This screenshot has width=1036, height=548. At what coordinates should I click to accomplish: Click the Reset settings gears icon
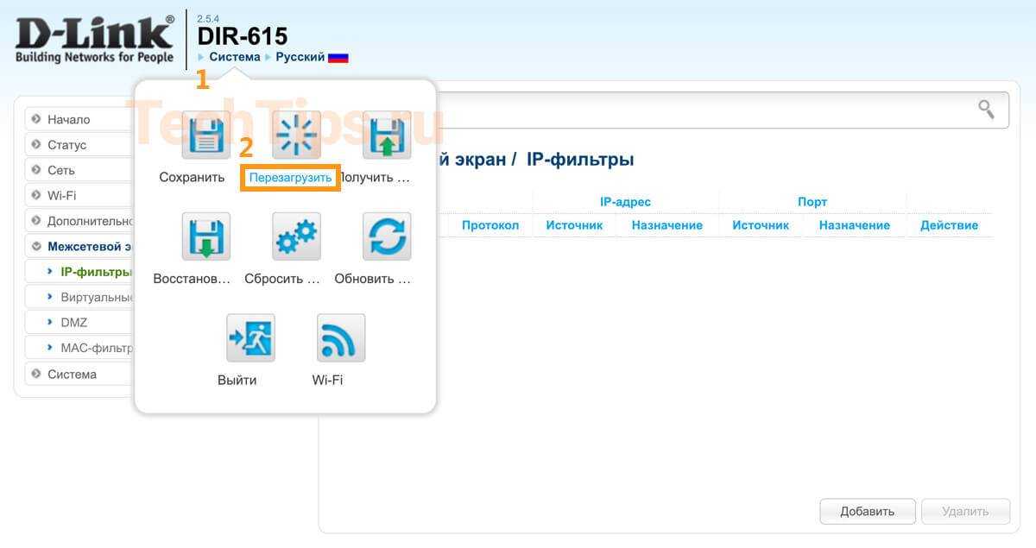tap(296, 236)
